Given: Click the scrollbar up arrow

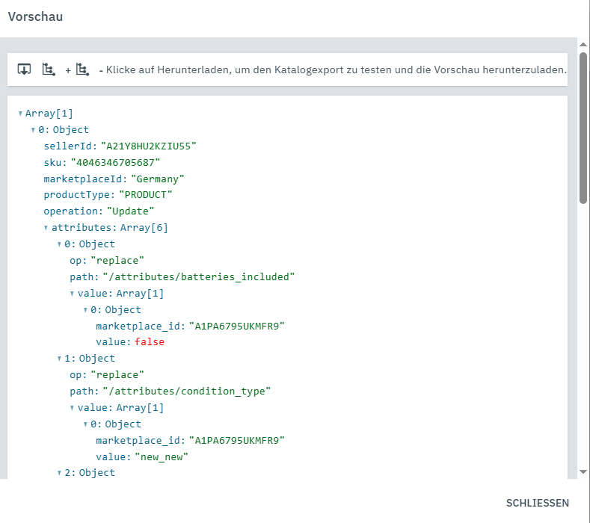Looking at the screenshot, I should [583, 44].
